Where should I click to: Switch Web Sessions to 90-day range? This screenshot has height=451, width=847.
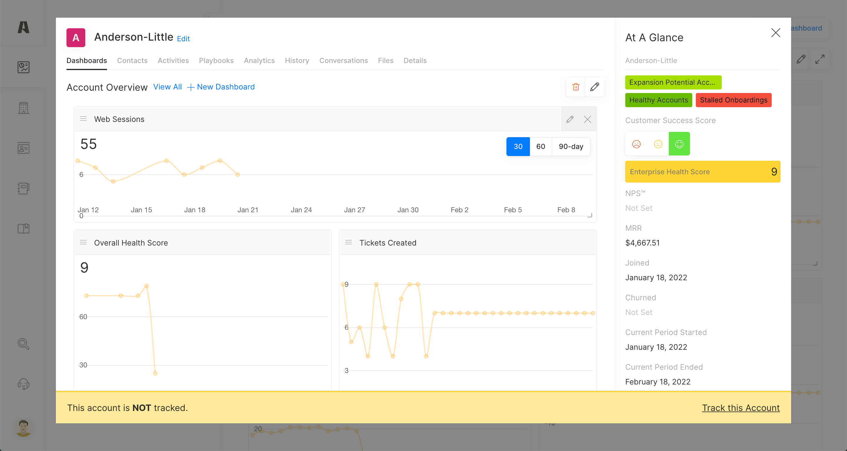[x=571, y=147]
